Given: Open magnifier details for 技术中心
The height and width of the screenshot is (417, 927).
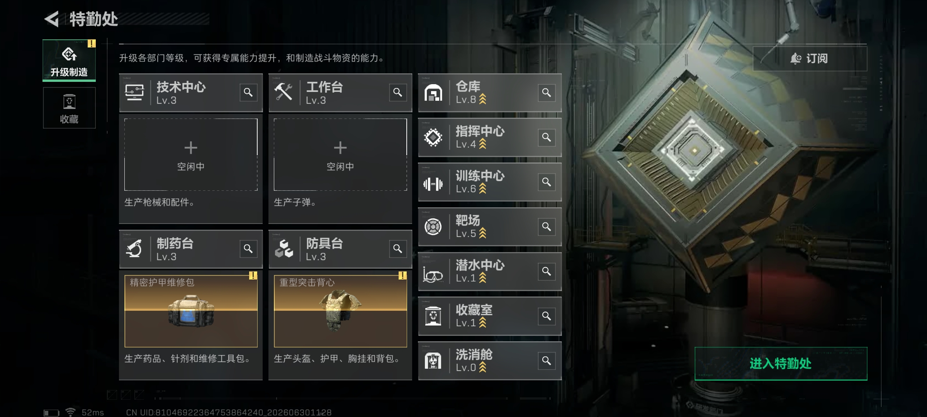Looking at the screenshot, I should [248, 93].
